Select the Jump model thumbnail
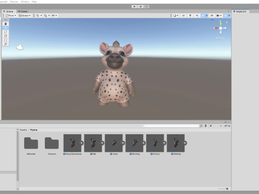This screenshot has height=194, width=259. click(x=114, y=143)
